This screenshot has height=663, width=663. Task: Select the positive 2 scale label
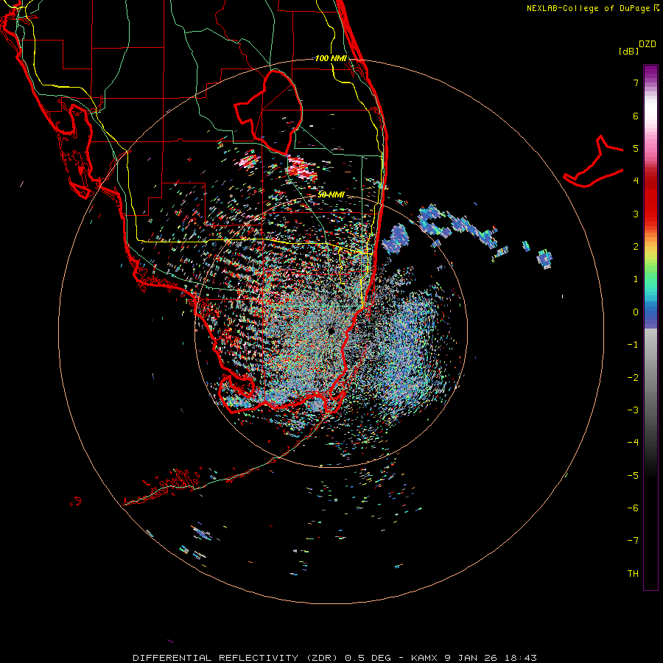tap(636, 247)
